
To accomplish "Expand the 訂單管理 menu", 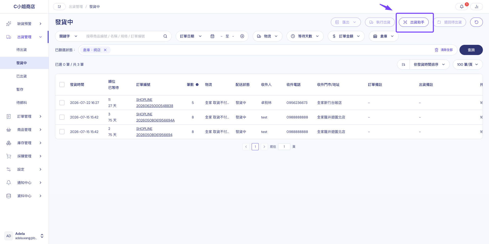I will pyautogui.click(x=24, y=116).
